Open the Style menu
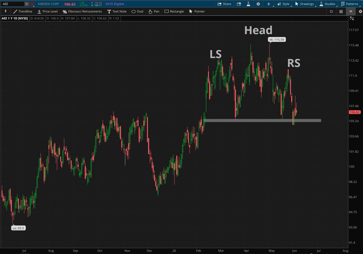 click(x=283, y=4)
